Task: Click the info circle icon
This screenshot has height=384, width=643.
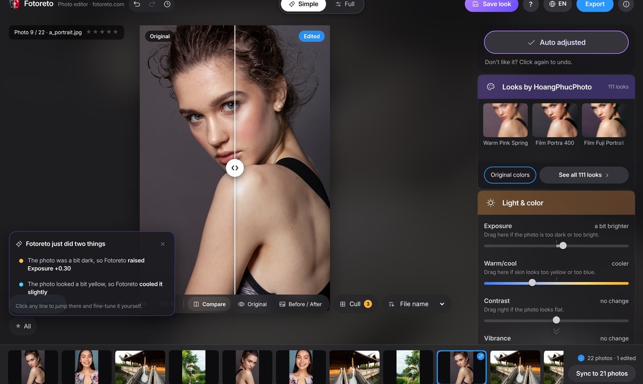Action: click(x=626, y=4)
